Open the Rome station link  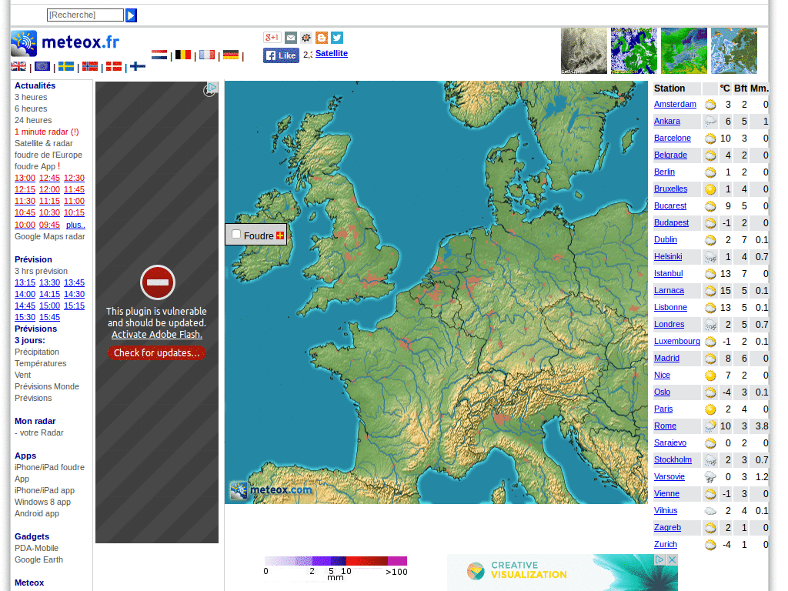(665, 426)
